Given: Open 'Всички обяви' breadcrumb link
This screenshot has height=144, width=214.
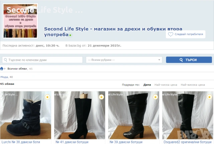Looking at the screenshot, I should (17, 68).
